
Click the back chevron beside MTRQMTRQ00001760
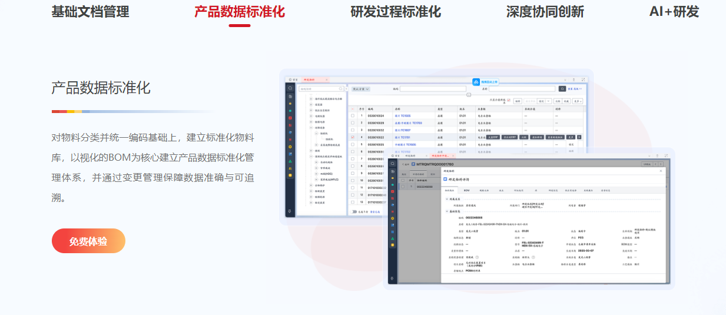pyautogui.click(x=403, y=164)
